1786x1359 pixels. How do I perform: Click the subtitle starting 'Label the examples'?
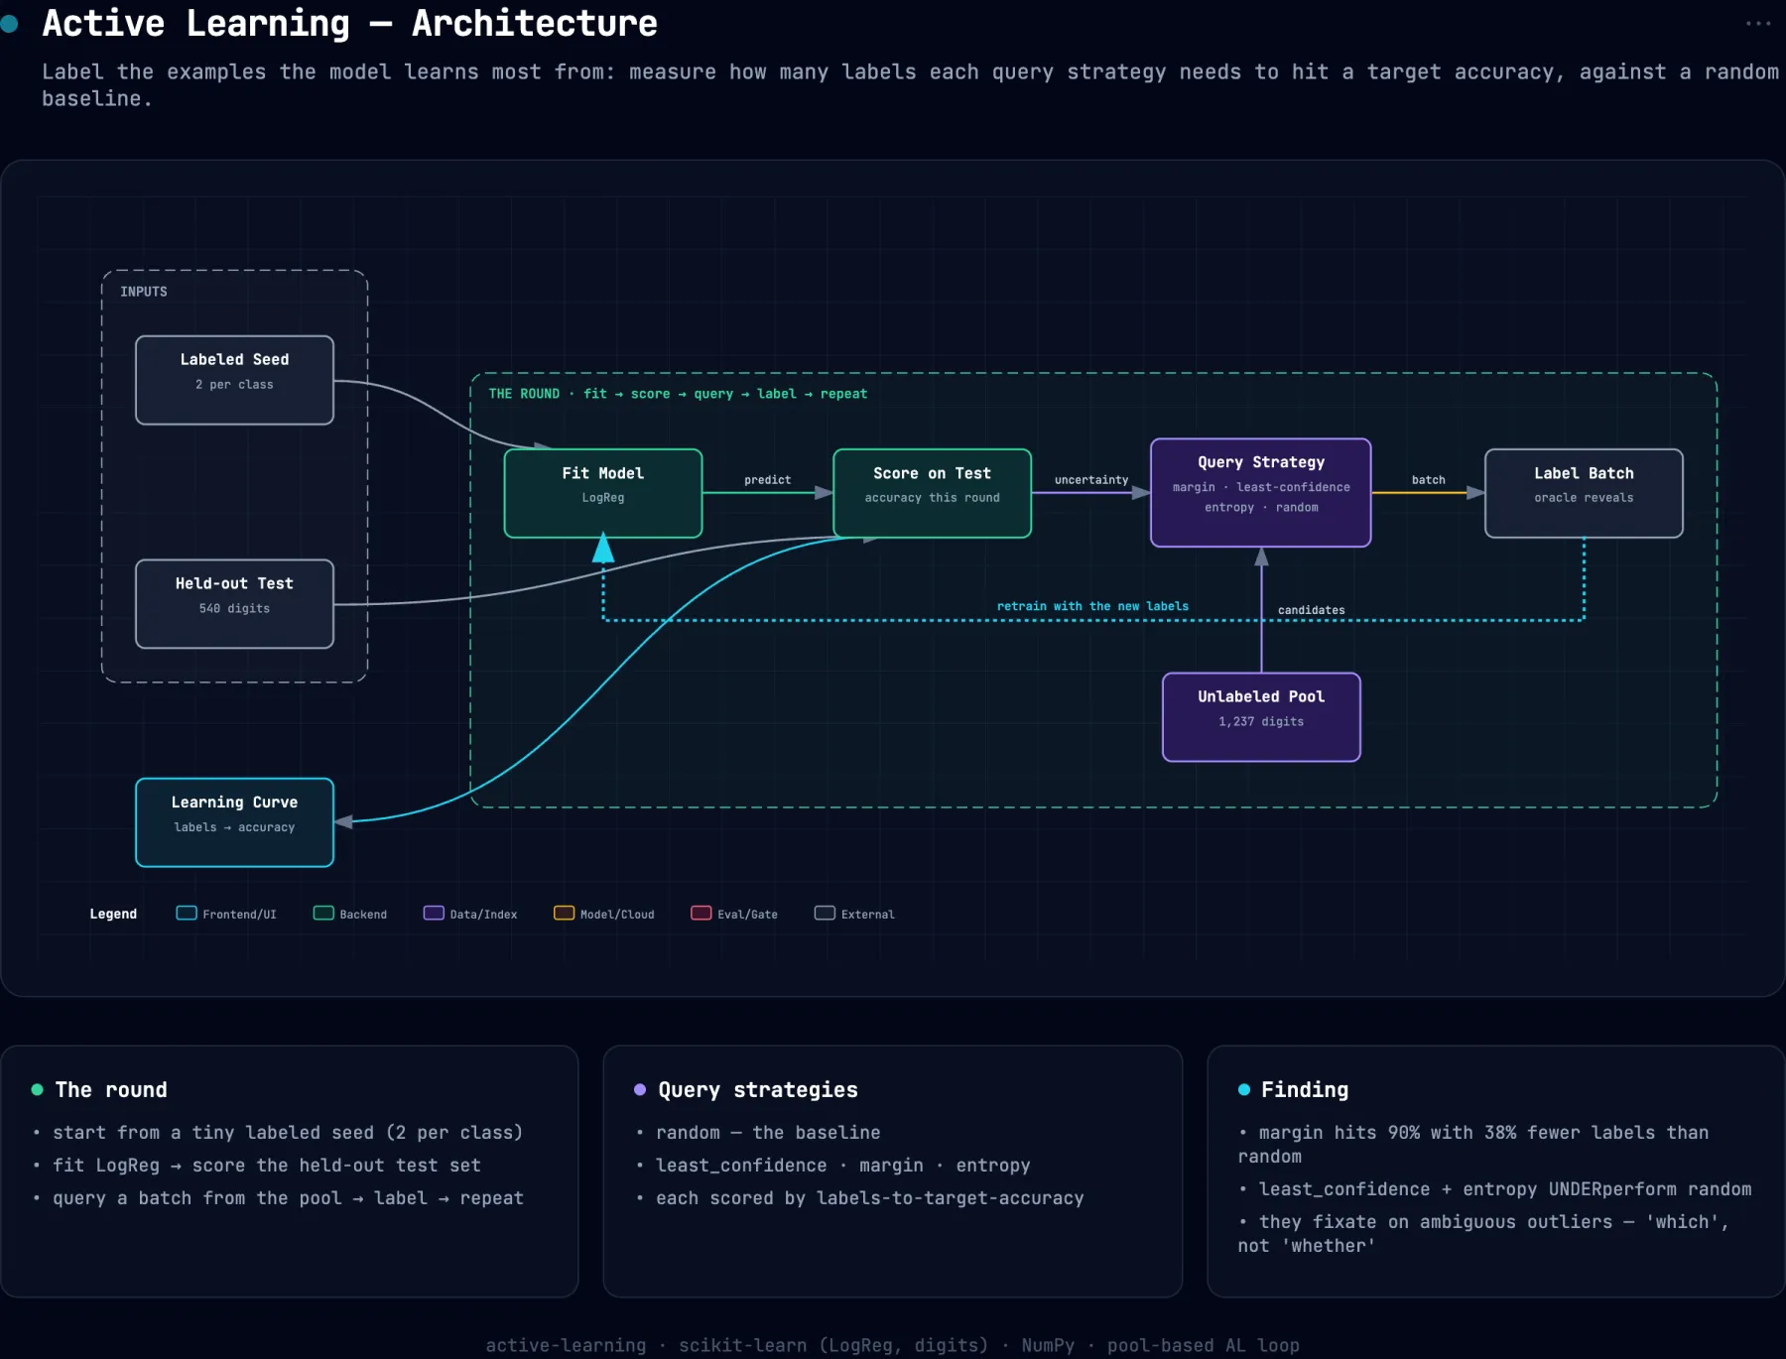(x=910, y=84)
